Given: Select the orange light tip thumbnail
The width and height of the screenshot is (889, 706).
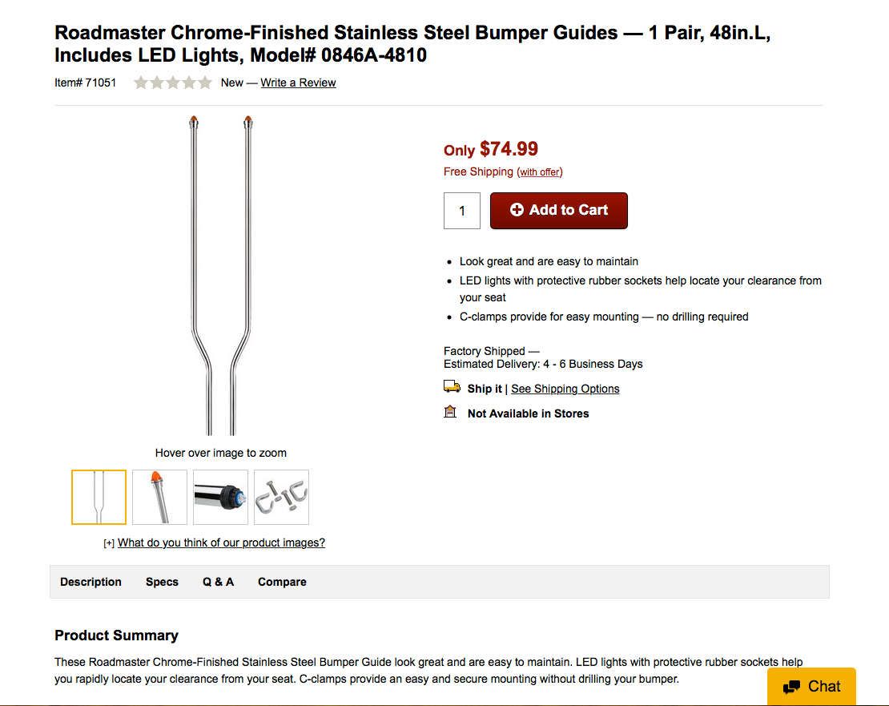Looking at the screenshot, I should (159, 498).
